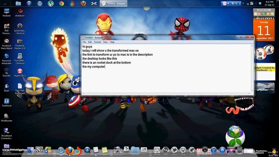279x157 pixels.
Task: Click the power button icon in dock
Action: (166, 150)
